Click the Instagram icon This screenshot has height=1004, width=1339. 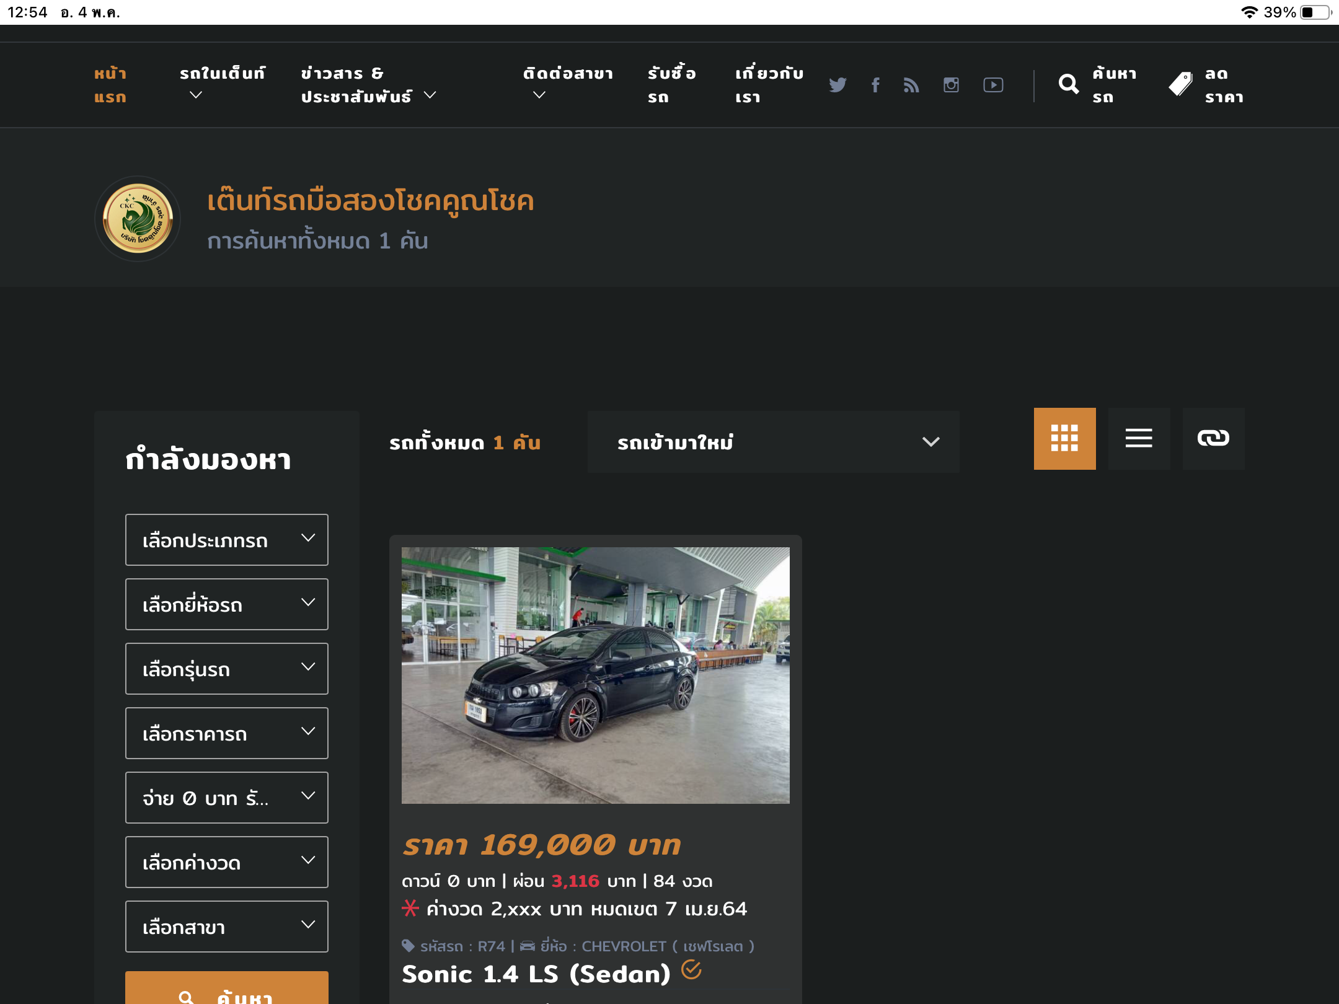tap(951, 85)
